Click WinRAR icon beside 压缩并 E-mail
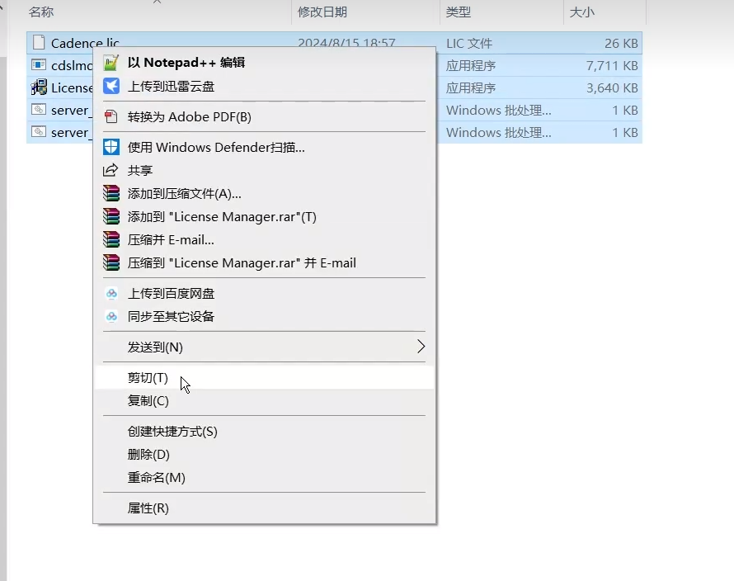This screenshot has width=734, height=581. pyautogui.click(x=111, y=239)
